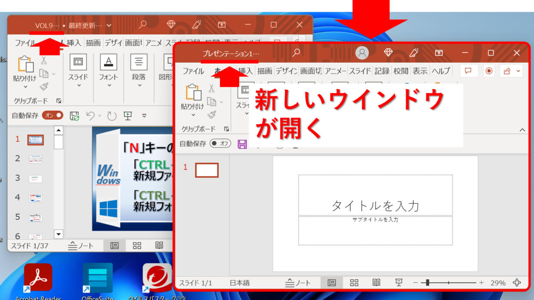
Task: Click the zoom slider in the front window
Action: point(448,283)
